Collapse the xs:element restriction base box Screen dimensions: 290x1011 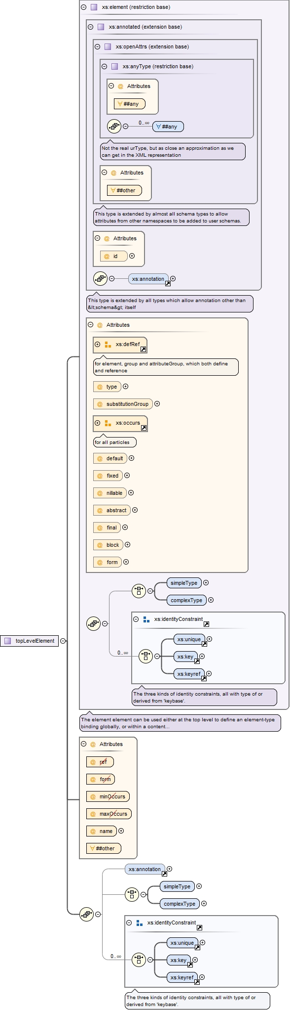[x=83, y=7]
